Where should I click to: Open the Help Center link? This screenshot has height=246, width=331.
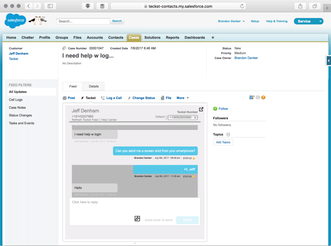tap(109, 120)
